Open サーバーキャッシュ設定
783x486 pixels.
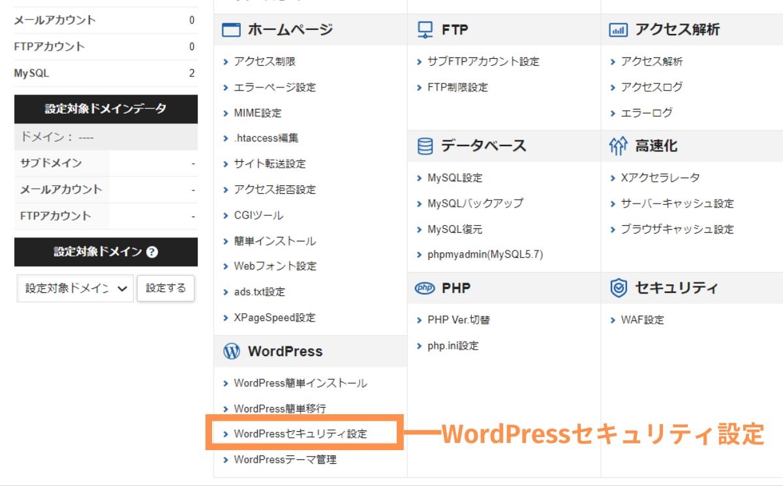[677, 204]
